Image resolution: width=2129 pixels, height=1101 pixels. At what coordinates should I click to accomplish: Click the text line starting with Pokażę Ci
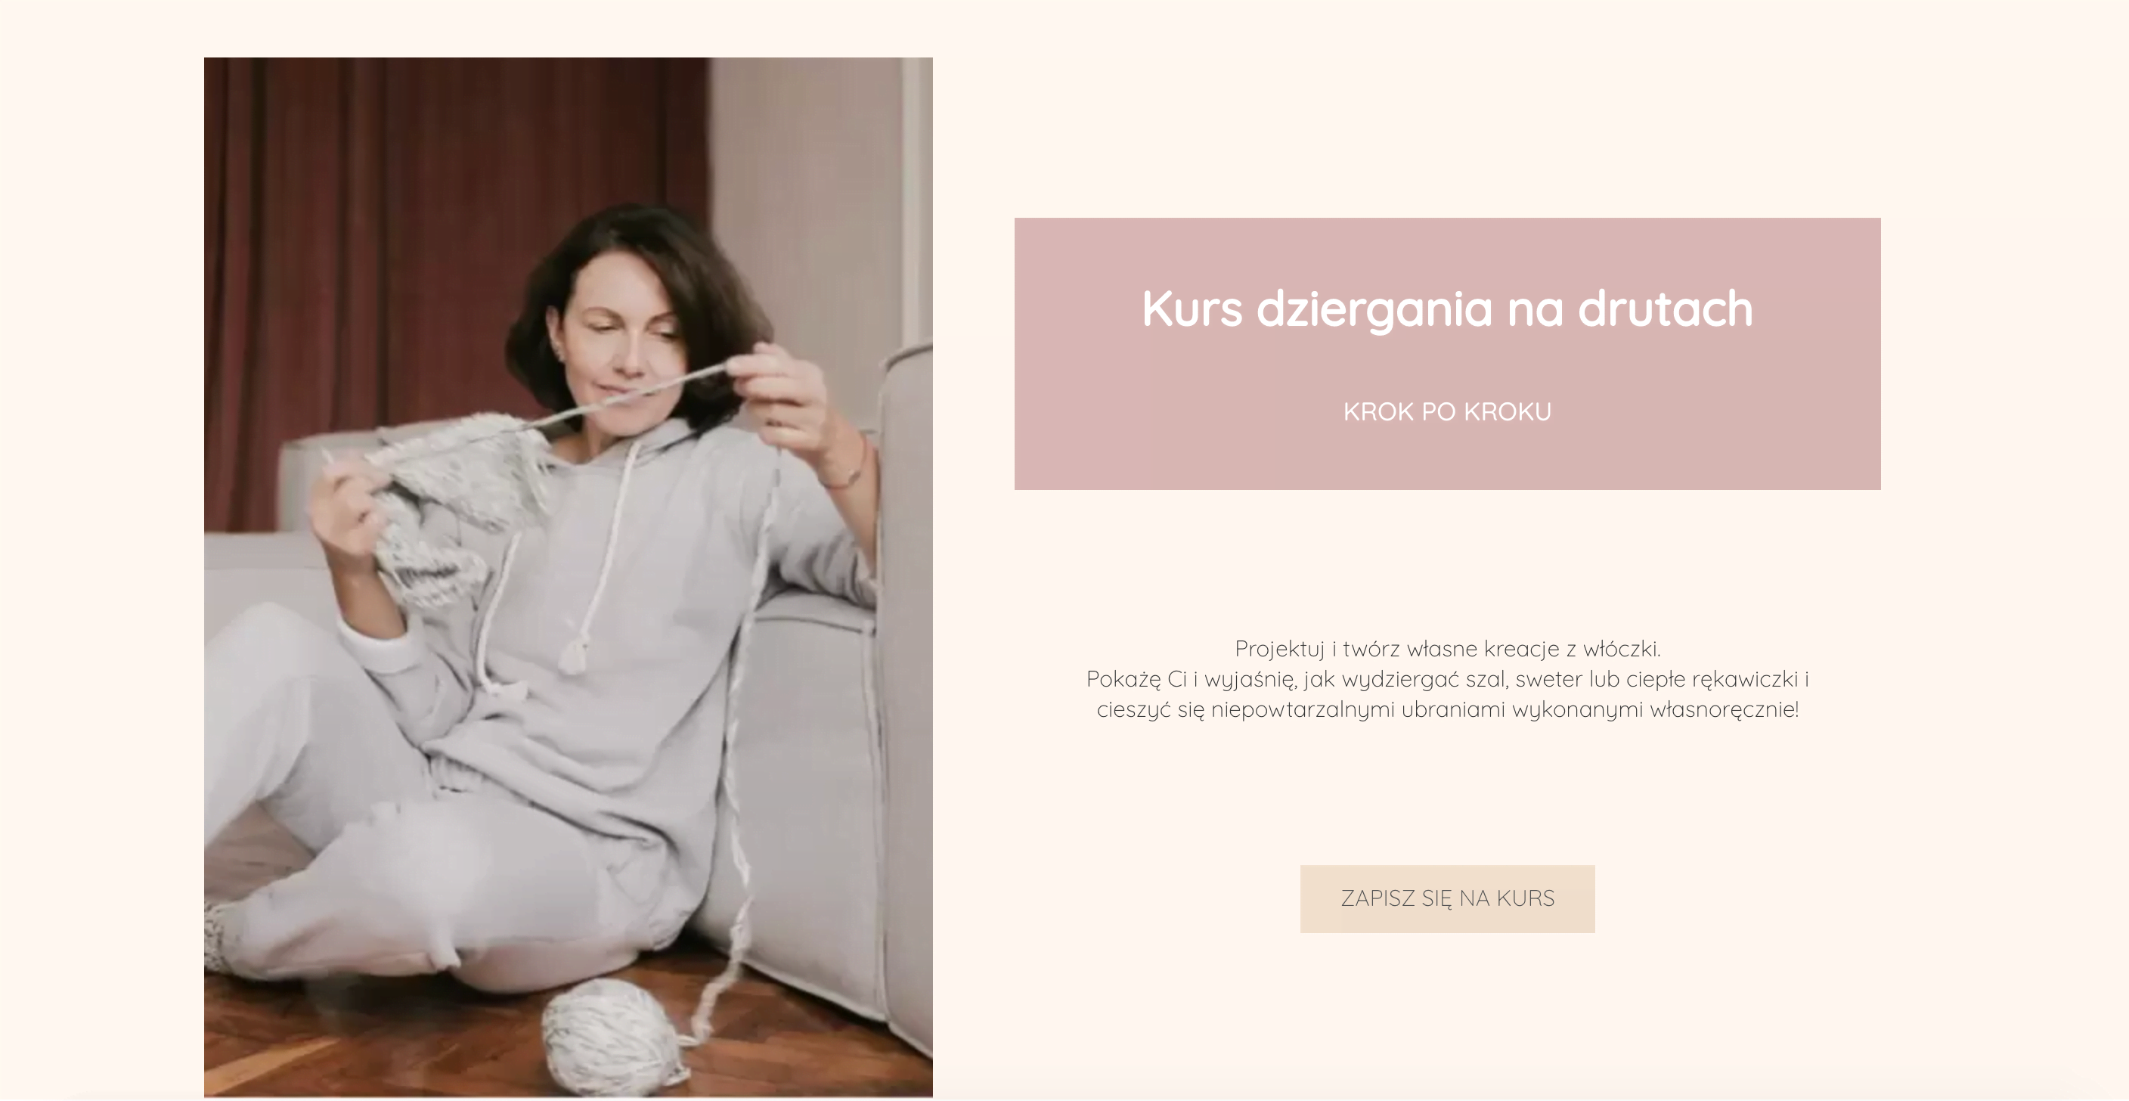pos(1447,680)
